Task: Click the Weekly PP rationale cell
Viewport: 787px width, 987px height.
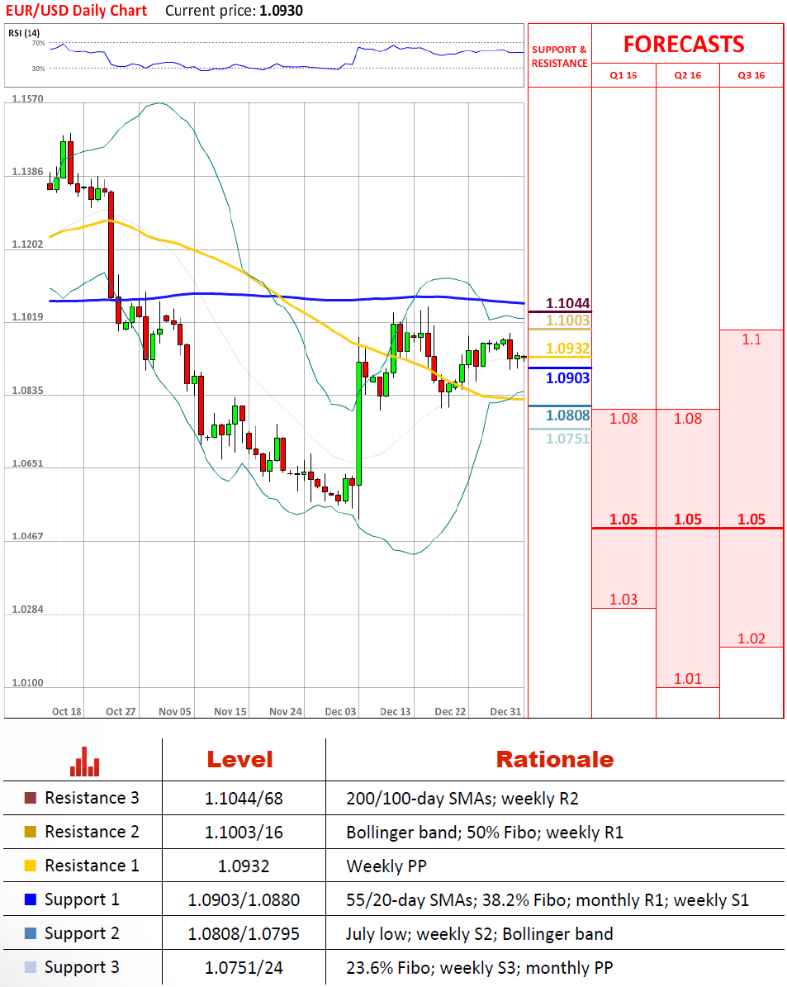Action: tap(386, 866)
